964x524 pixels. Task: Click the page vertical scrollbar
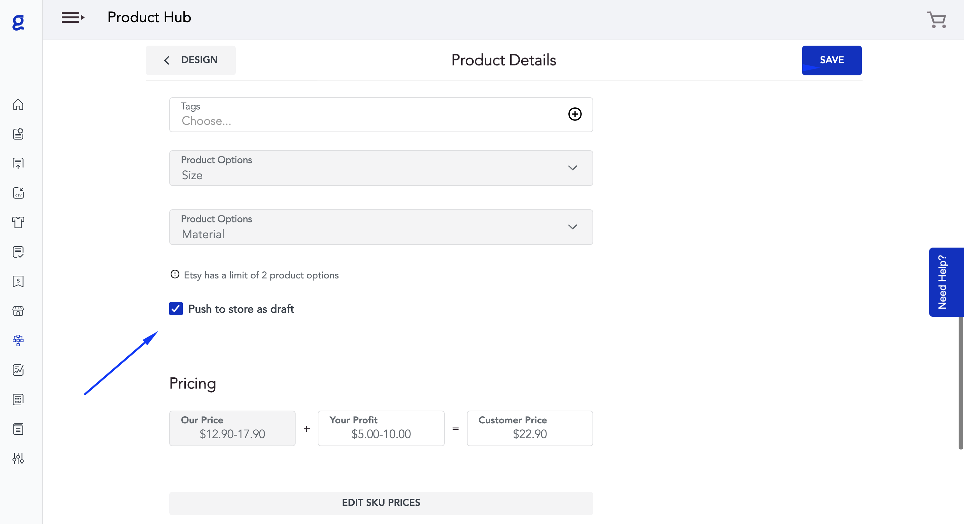(x=960, y=381)
